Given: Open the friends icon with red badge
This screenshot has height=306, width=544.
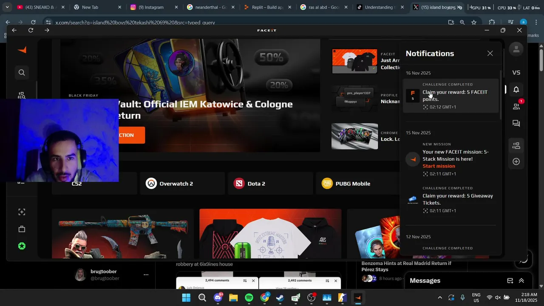Looking at the screenshot, I should [517, 106].
